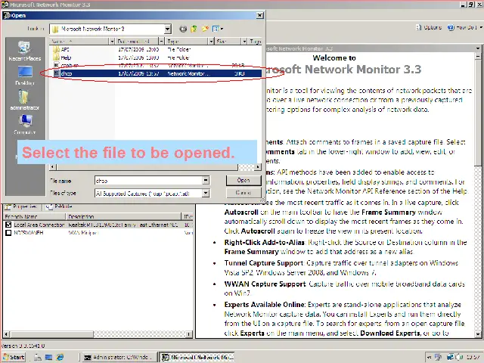
Task: Select the administrator folder shortcut
Action: (x=25, y=100)
